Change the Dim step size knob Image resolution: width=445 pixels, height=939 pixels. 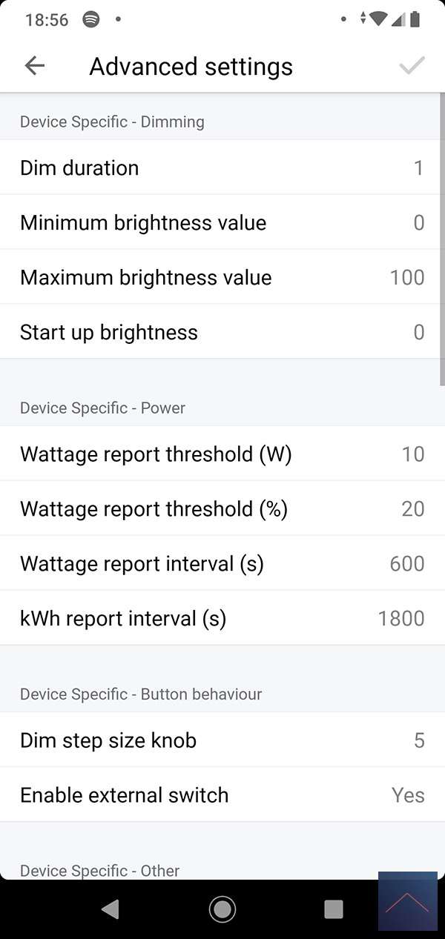click(x=222, y=740)
